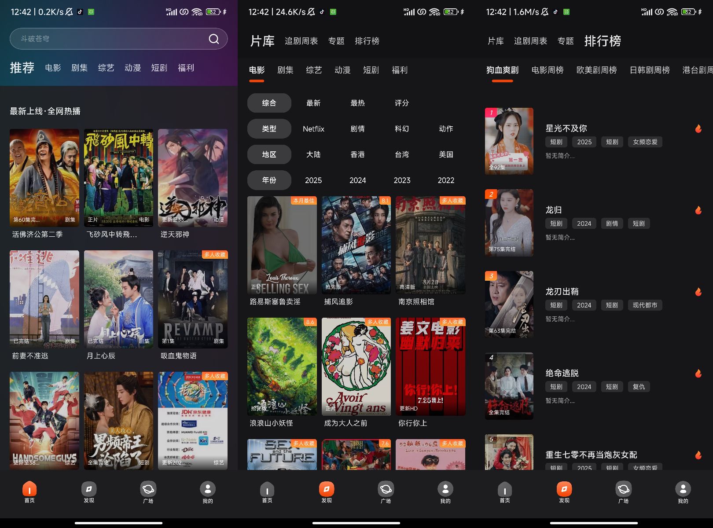Open the 捕风追影 movie poster
Viewport: 713px width, 528px height.
356,245
